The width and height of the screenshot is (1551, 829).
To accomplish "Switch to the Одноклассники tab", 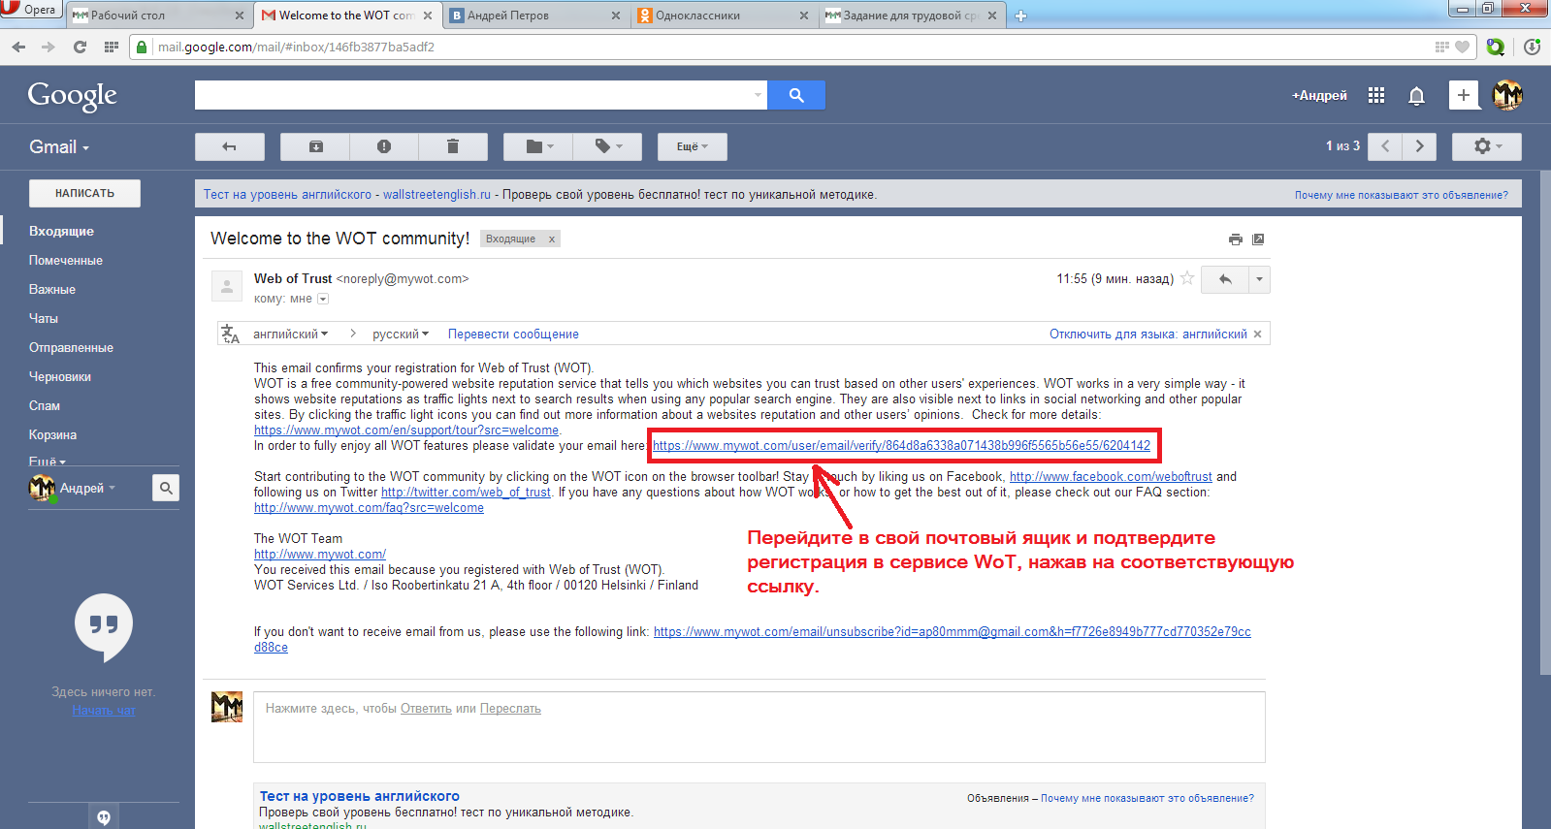I will tap(723, 16).
